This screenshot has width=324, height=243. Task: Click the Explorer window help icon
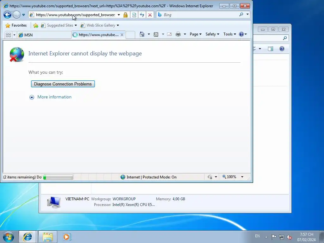tap(282, 49)
